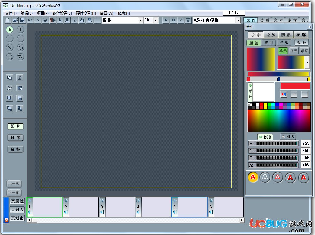Toggle the 单色 single color option
This screenshot has height=235, width=315.
(x=250, y=91)
